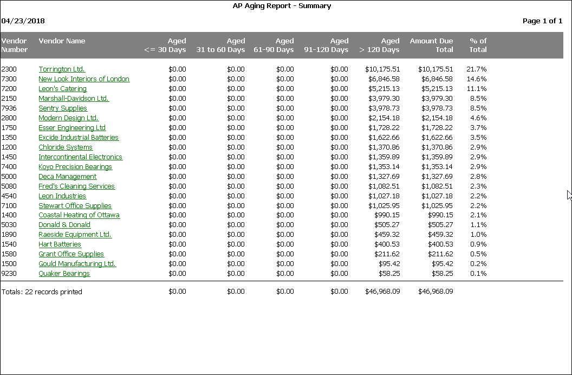Click the 21.7% of total value

[x=477, y=69]
